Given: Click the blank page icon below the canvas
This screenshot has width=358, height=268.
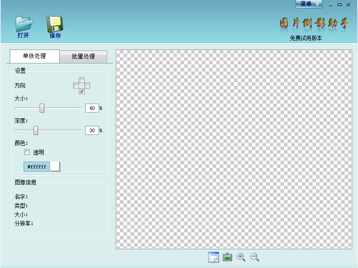Looking at the screenshot, I should [x=214, y=257].
